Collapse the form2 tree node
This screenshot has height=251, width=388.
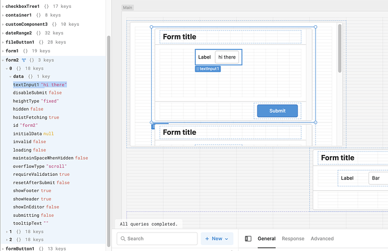click(3, 60)
